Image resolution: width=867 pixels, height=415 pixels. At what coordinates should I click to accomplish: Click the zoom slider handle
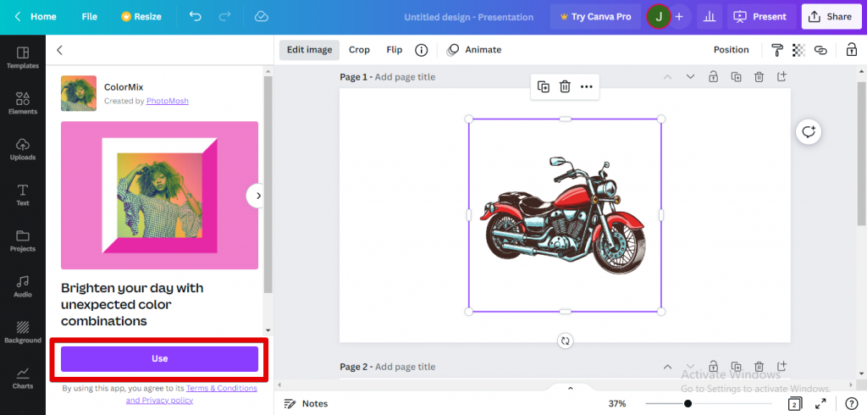(688, 404)
